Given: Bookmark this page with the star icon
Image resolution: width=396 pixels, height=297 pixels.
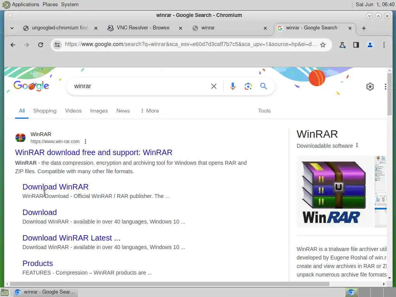Looking at the screenshot, I should [323, 45].
